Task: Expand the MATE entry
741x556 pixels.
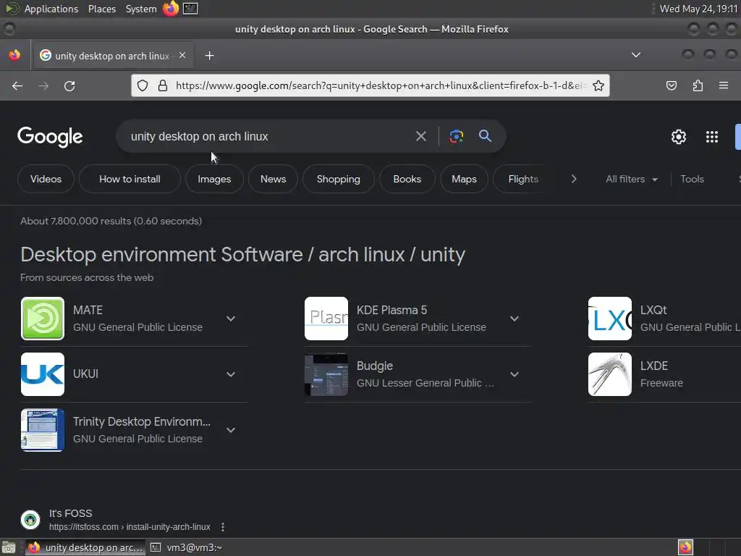Action: click(231, 319)
